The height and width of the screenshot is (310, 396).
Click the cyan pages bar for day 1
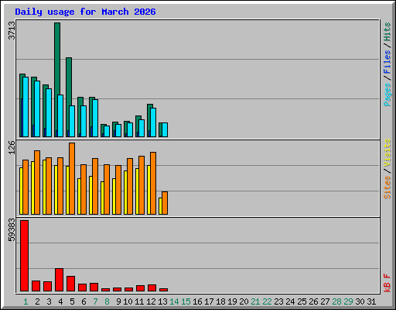tap(26, 107)
